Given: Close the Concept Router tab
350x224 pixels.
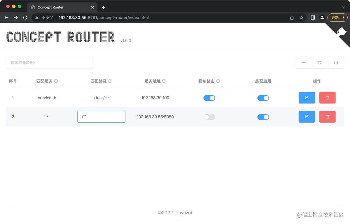Looking at the screenshot, I should pyautogui.click(x=93, y=7).
